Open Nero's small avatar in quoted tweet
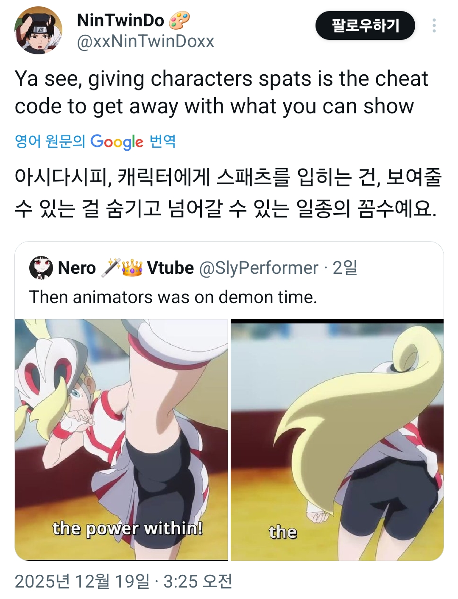 click(x=41, y=268)
